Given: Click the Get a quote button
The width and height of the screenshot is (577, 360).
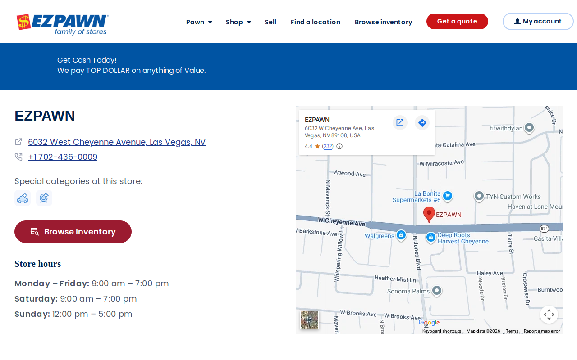Looking at the screenshot, I should pos(457,21).
